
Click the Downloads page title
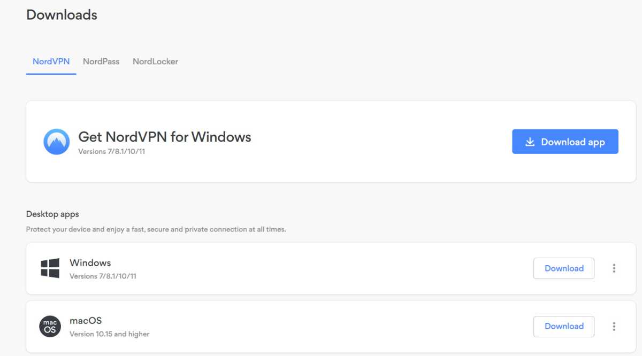click(62, 14)
